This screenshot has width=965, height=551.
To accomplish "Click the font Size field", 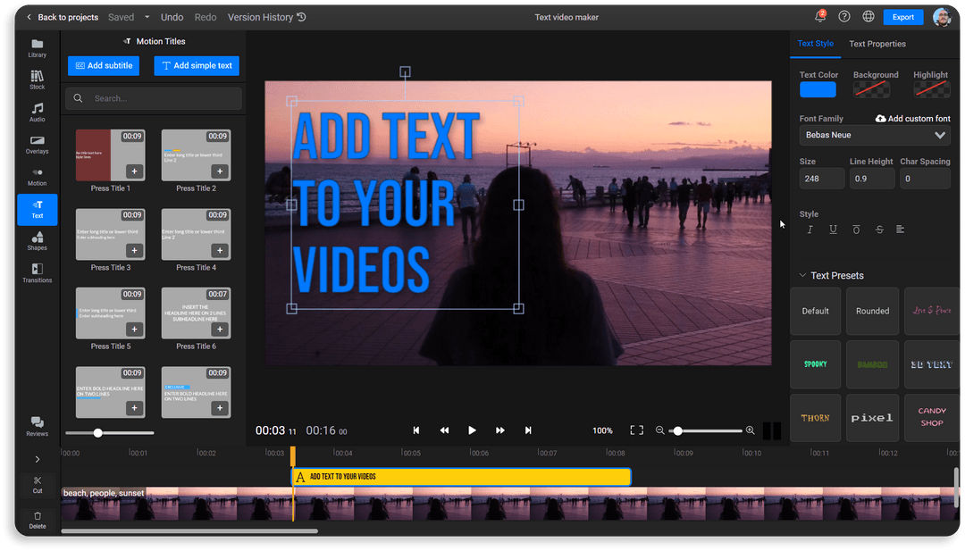I will coord(822,179).
